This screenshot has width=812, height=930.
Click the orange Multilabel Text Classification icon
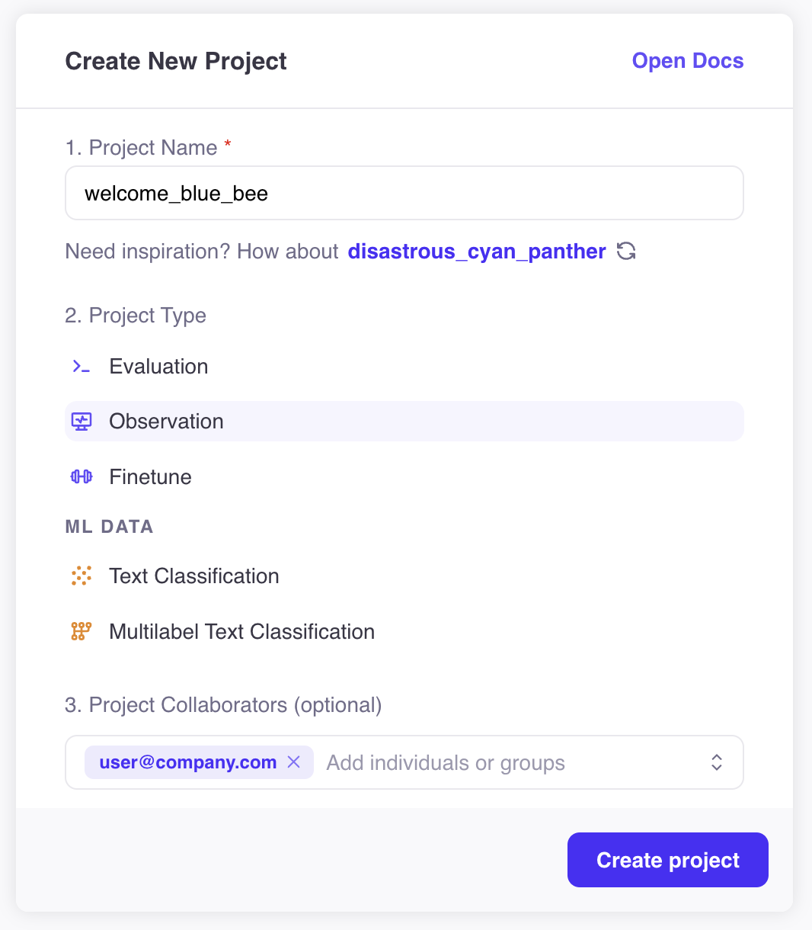point(81,631)
